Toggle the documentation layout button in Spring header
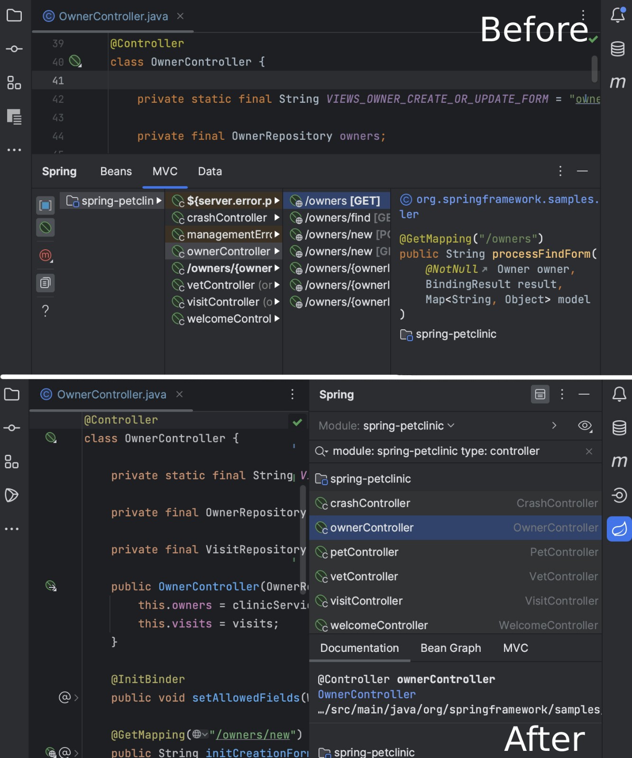The height and width of the screenshot is (758, 632). pos(540,395)
